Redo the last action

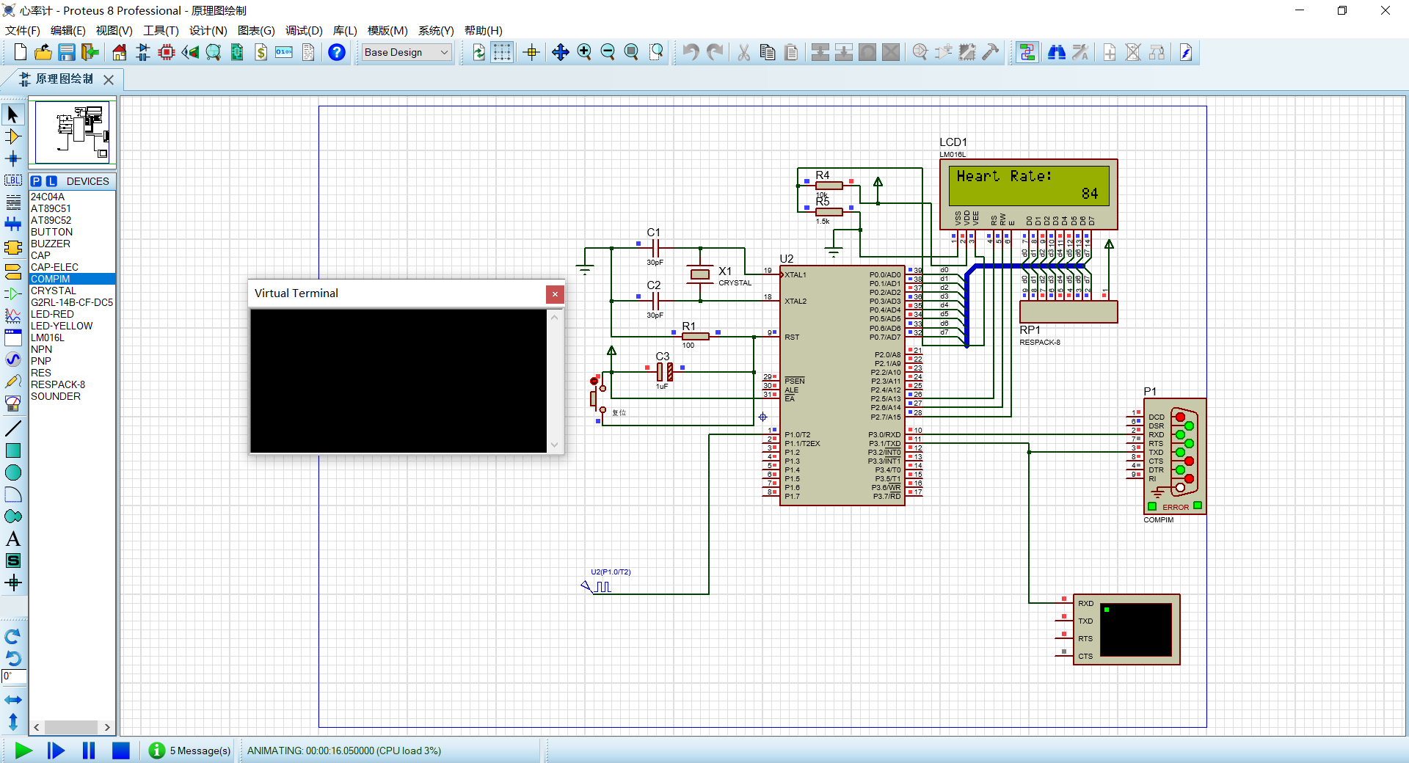(715, 52)
